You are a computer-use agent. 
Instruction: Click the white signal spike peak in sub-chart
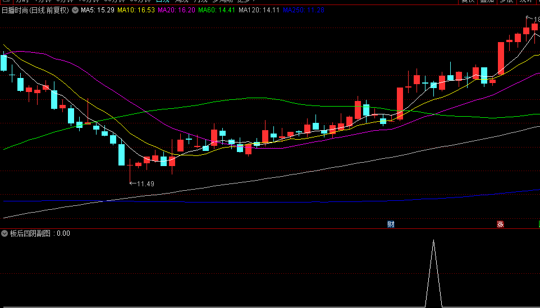tap(433, 241)
